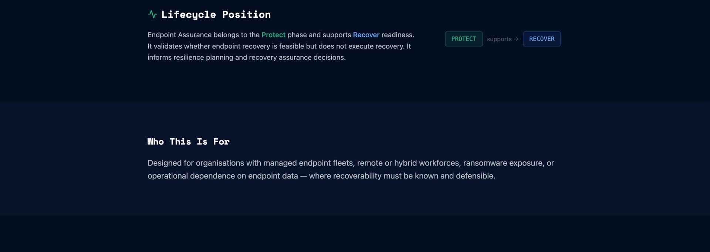Click 'operational dependence on endpoint data' text
710x252 pixels.
[223, 176]
